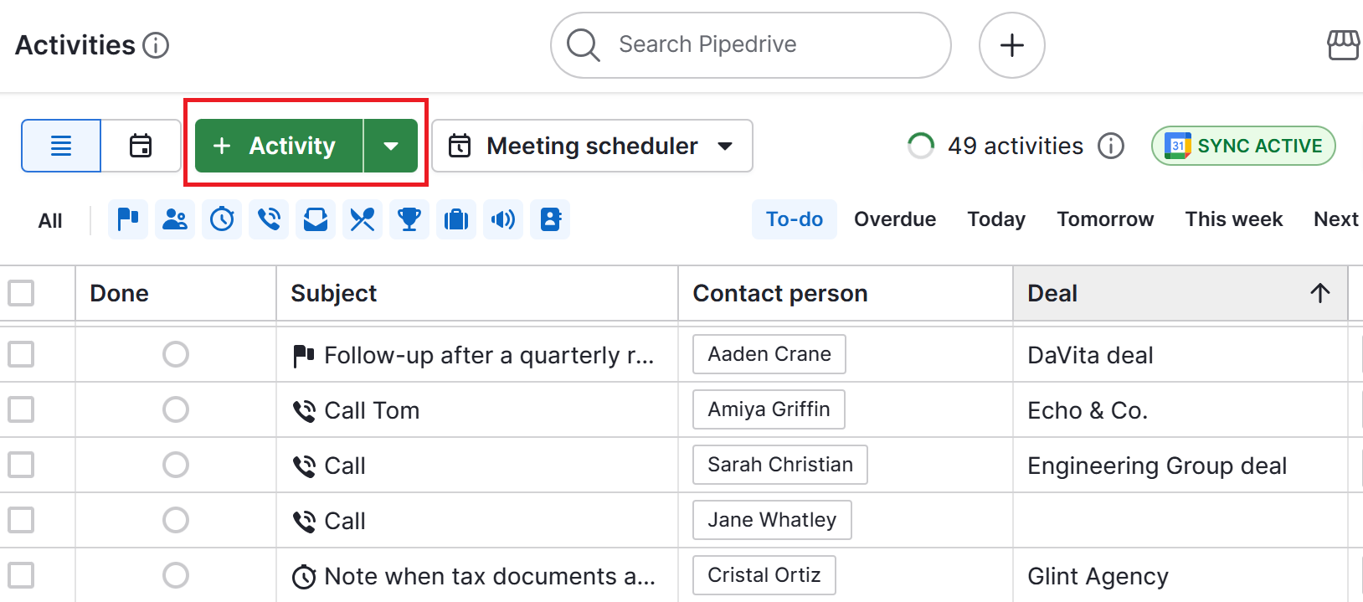Open the marketplace apps icon top right

point(1344,45)
